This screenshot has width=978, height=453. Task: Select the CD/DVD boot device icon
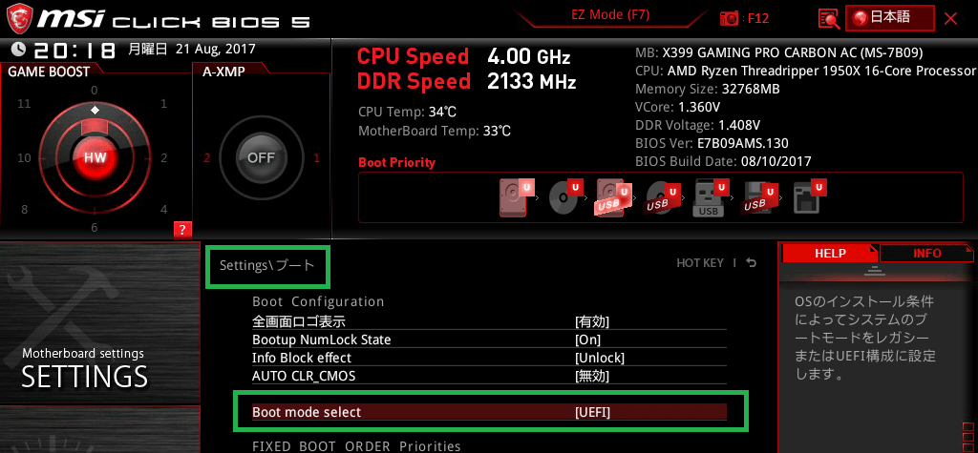pyautogui.click(x=565, y=197)
